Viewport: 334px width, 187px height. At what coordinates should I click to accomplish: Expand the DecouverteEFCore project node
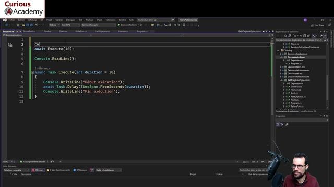click(281, 67)
